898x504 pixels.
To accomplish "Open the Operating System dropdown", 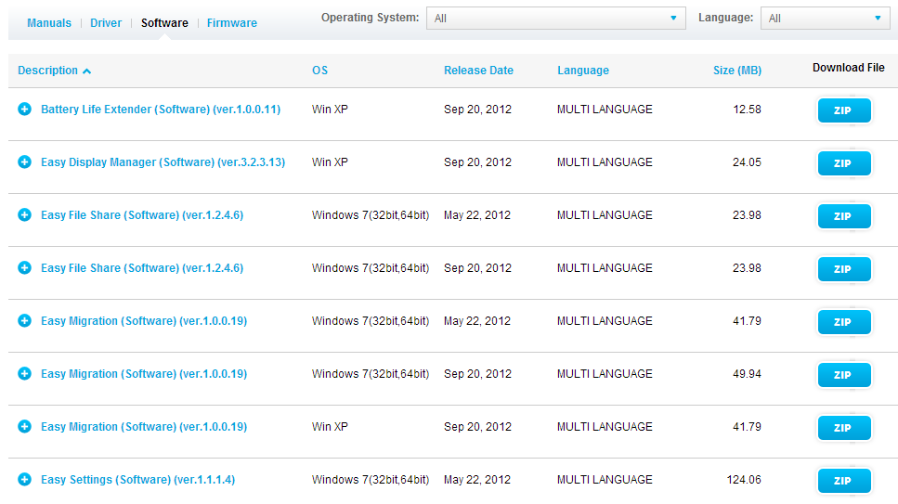I will pyautogui.click(x=555, y=19).
